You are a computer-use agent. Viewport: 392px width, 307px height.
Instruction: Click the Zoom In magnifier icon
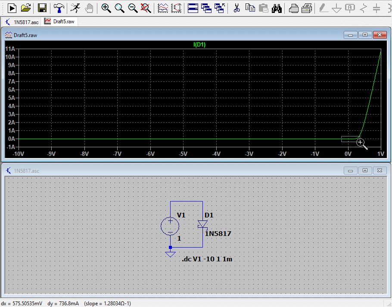tap(106, 8)
